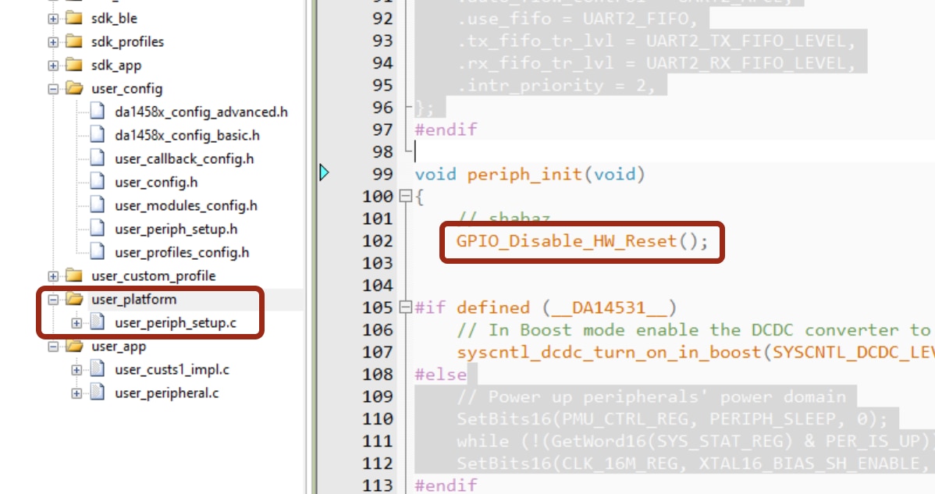Click .intr_priority = 2 on line 95
The height and width of the screenshot is (494, 935).
[x=556, y=85]
